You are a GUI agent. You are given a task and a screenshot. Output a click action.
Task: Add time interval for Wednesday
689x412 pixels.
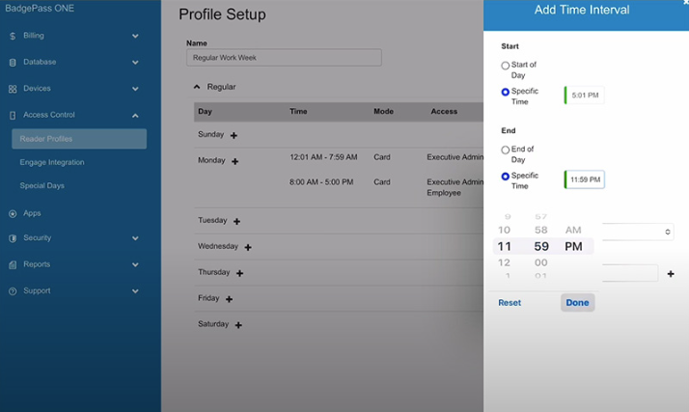click(248, 247)
